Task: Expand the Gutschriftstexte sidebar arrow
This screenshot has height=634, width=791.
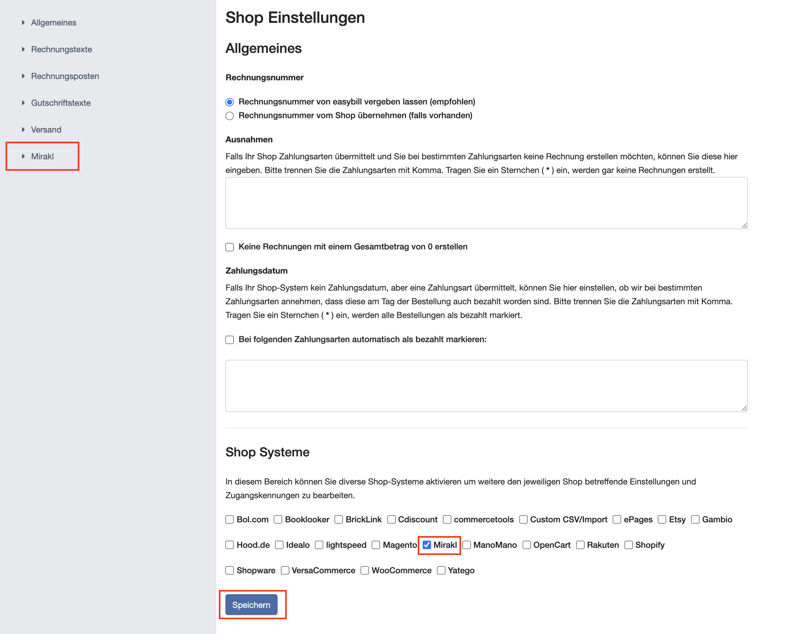Action: (23, 103)
